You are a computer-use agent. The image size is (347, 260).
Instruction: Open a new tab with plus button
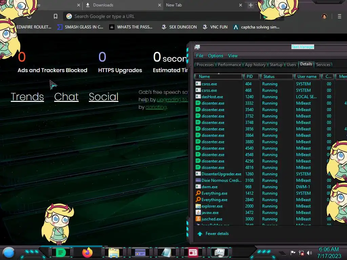(x=250, y=5)
